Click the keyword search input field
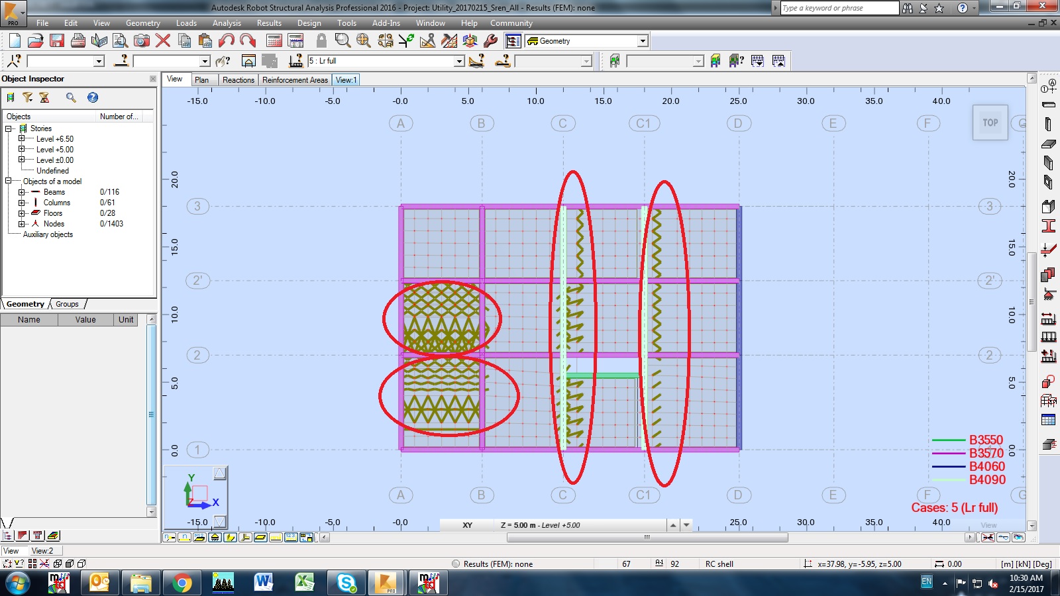 click(839, 8)
